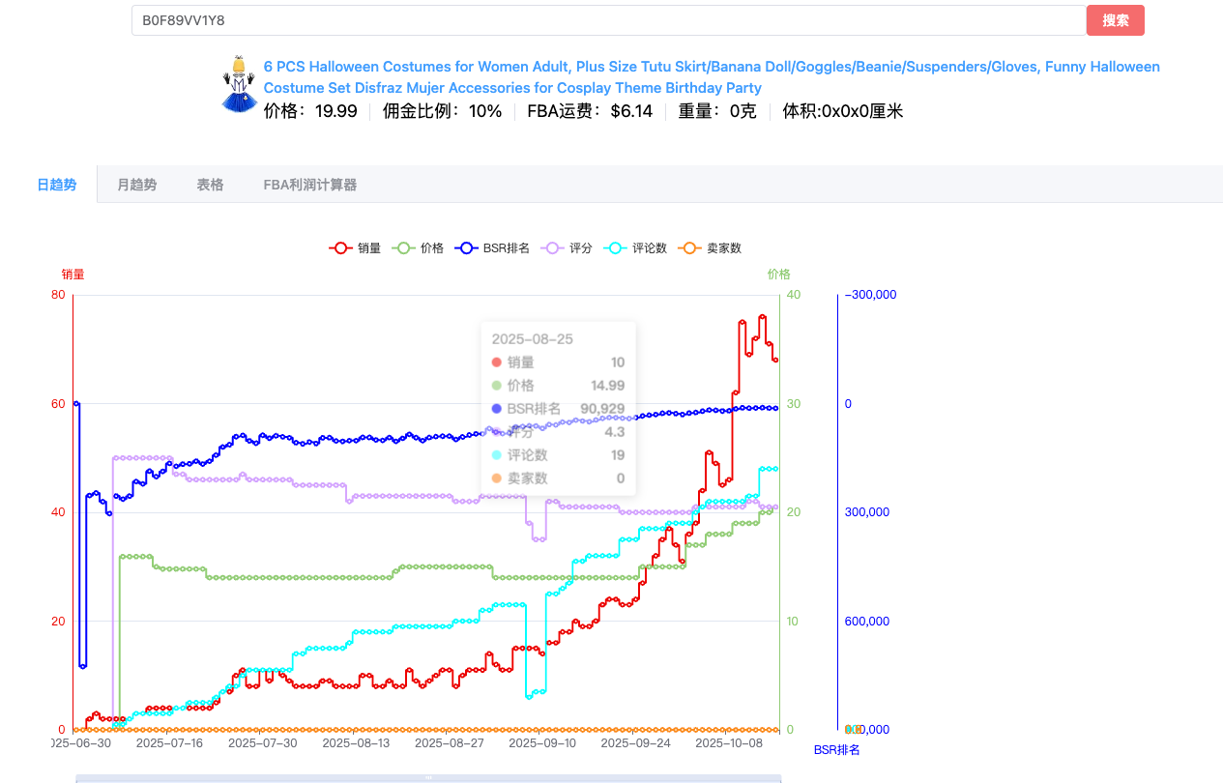Click the ASIN search input field
Image resolution: width=1223 pixels, height=783 pixels.
click(609, 20)
